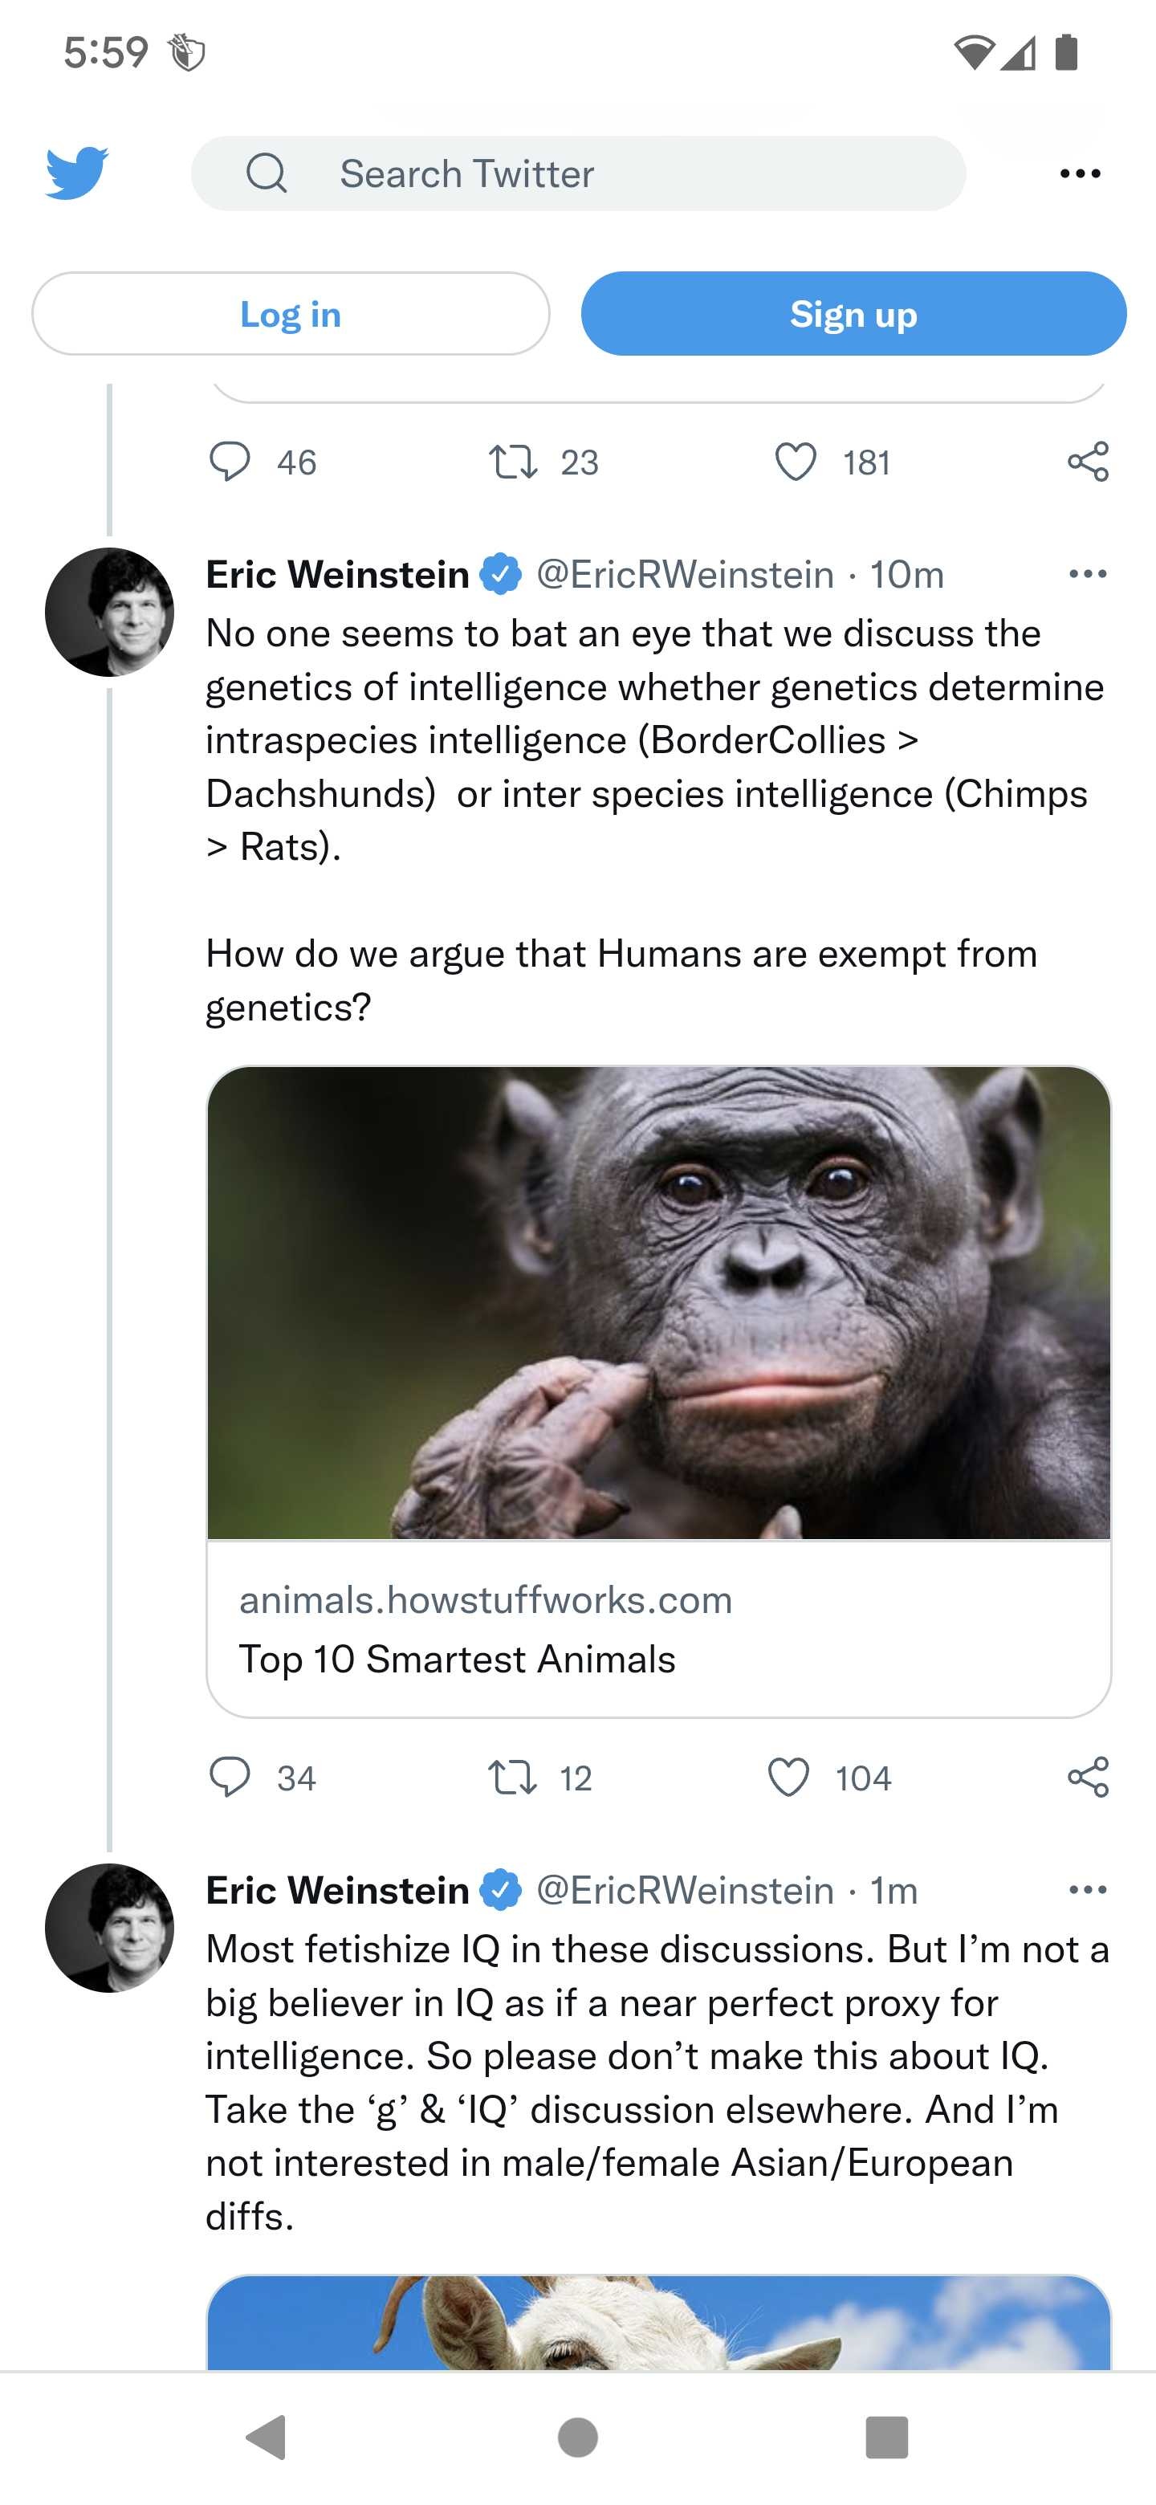Like the tweet with 181 likes

(796, 462)
